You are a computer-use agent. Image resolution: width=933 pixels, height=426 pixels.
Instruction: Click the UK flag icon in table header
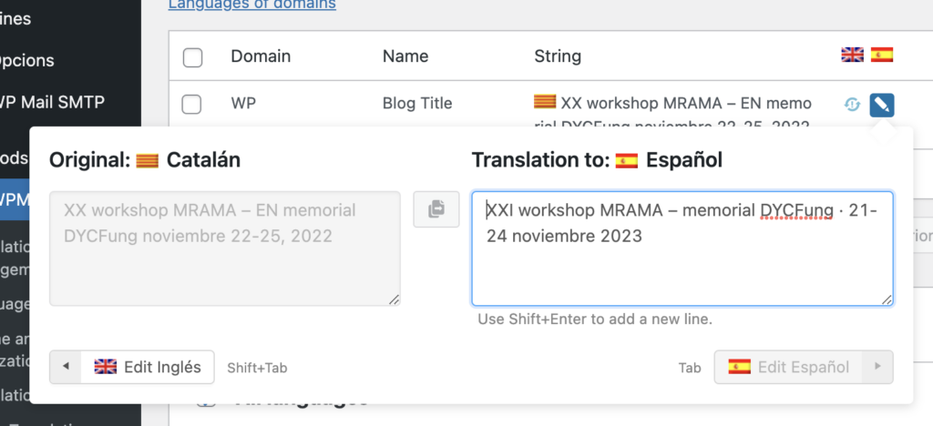[852, 56]
